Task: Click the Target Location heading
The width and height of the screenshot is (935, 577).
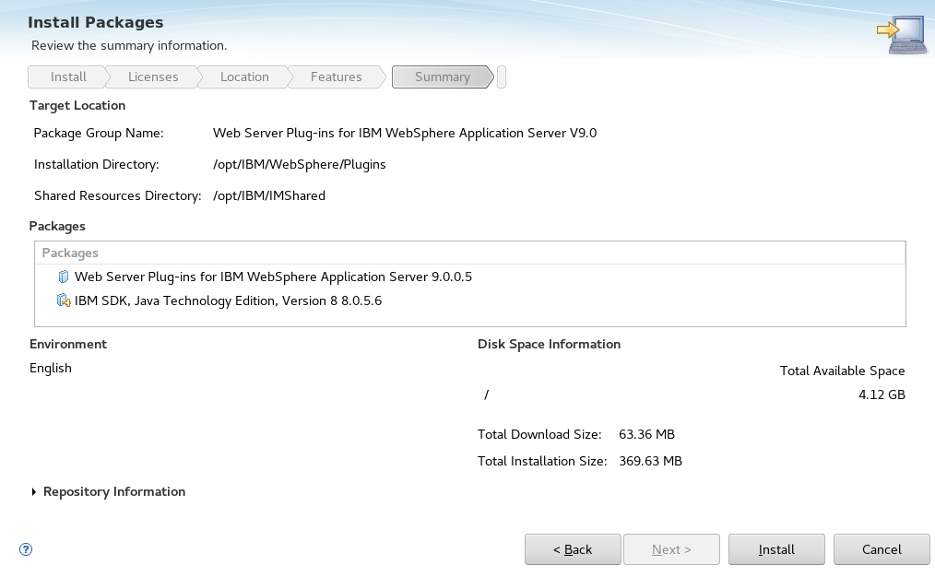Action: (x=77, y=105)
